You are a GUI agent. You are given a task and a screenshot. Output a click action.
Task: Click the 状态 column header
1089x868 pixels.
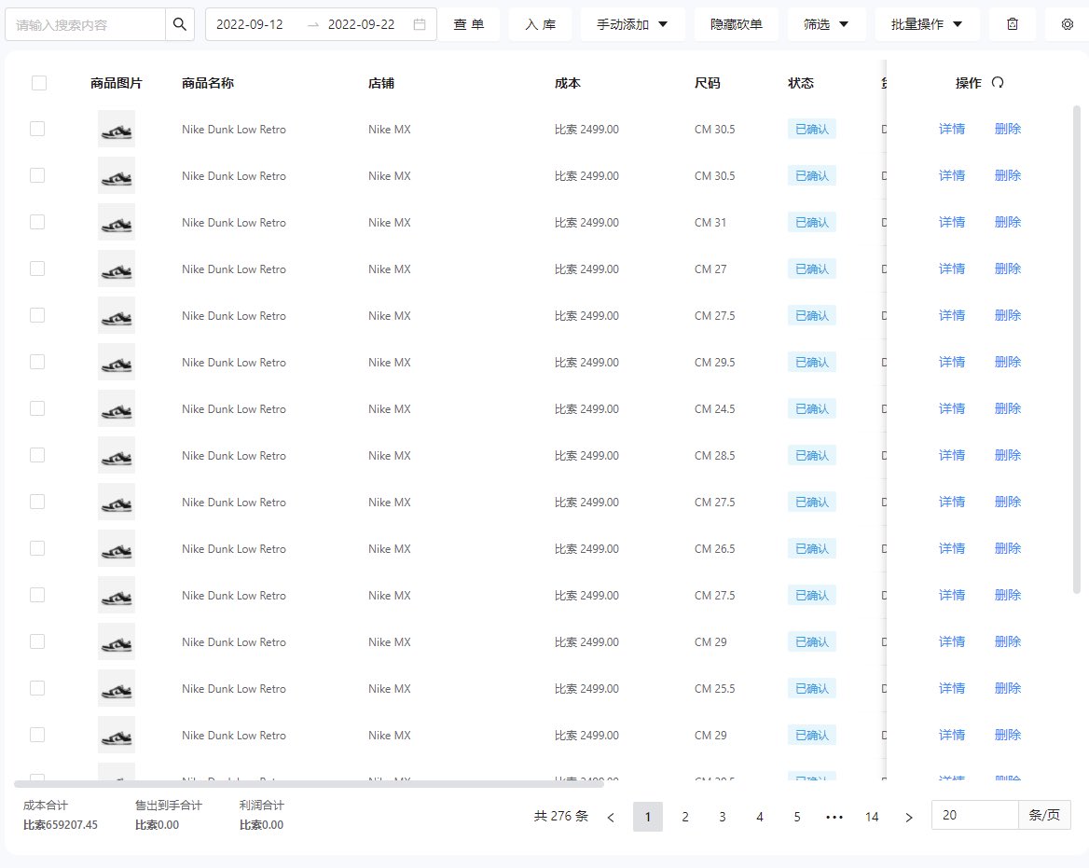[801, 83]
